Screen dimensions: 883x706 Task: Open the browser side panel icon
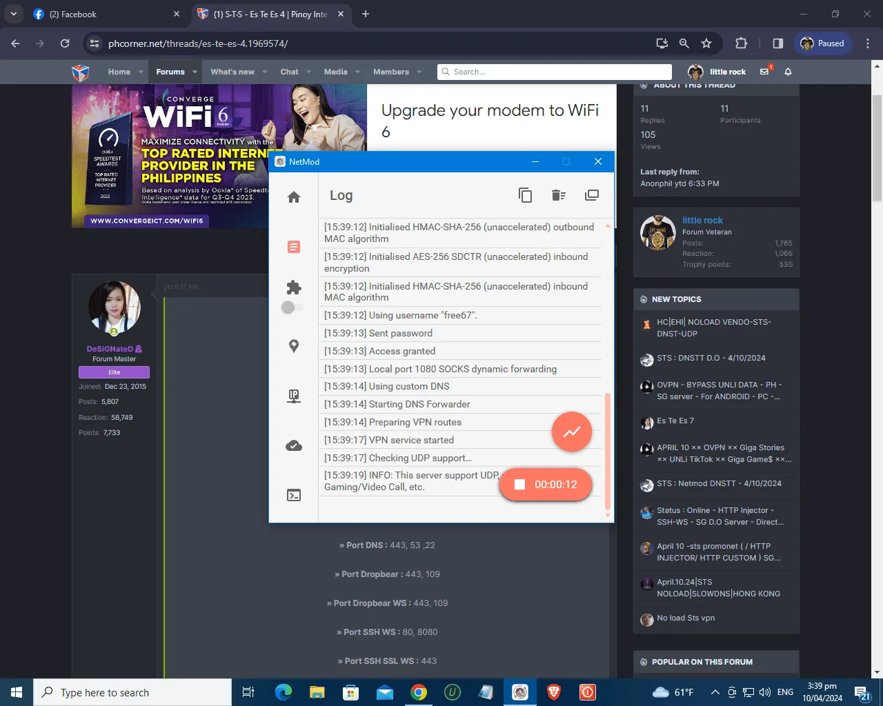click(x=778, y=43)
